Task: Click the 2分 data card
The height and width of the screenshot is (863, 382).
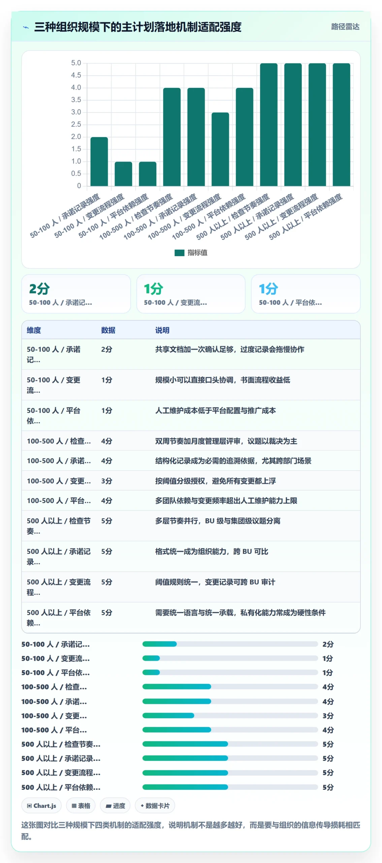Action: [x=76, y=294]
